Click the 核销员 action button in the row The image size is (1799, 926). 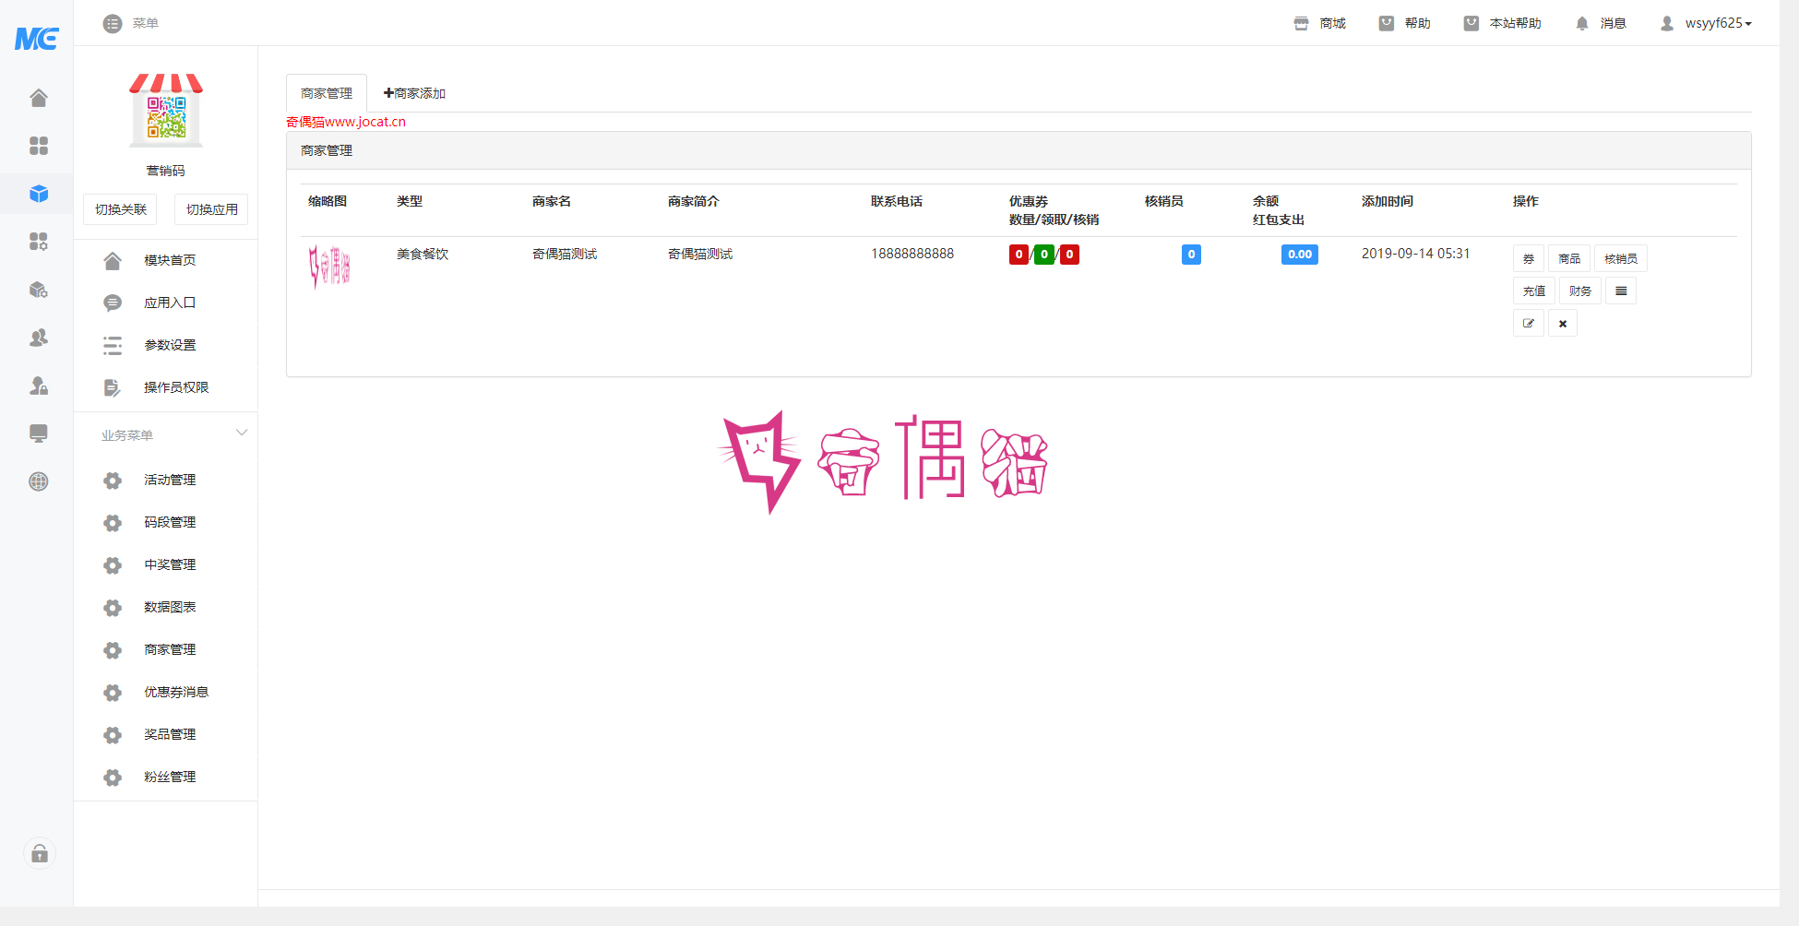[1621, 258]
